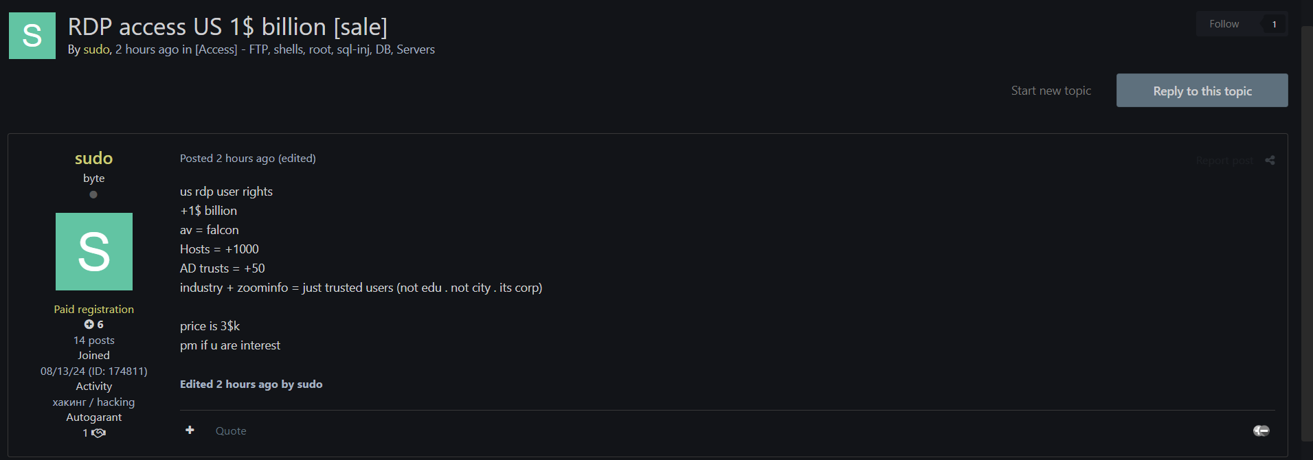
Task: Open sudo's large S profile avatar
Action: tap(94, 251)
